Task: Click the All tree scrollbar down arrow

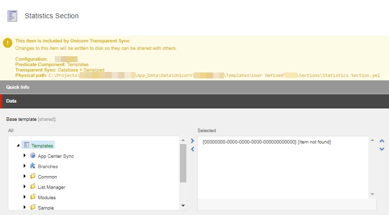Action: (x=183, y=205)
